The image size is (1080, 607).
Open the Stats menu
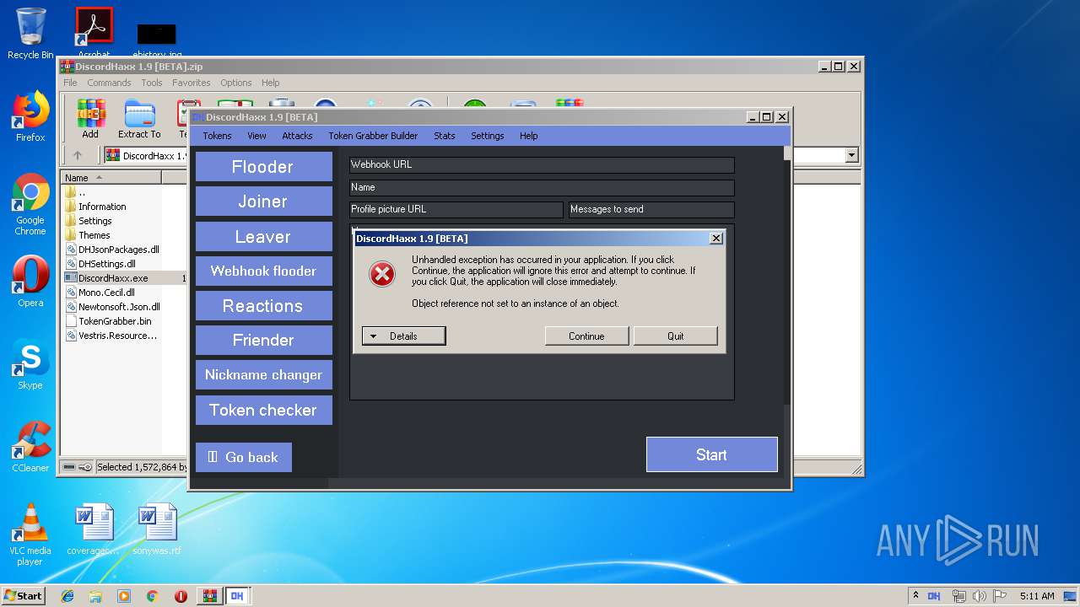(445, 136)
